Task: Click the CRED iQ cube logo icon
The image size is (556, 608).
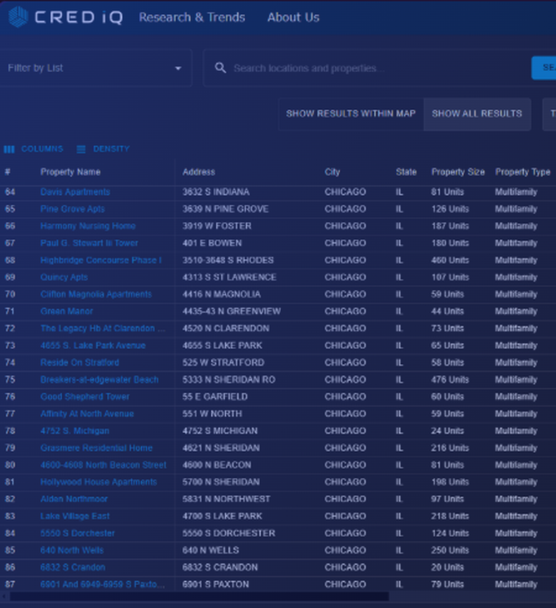Action: pos(18,17)
